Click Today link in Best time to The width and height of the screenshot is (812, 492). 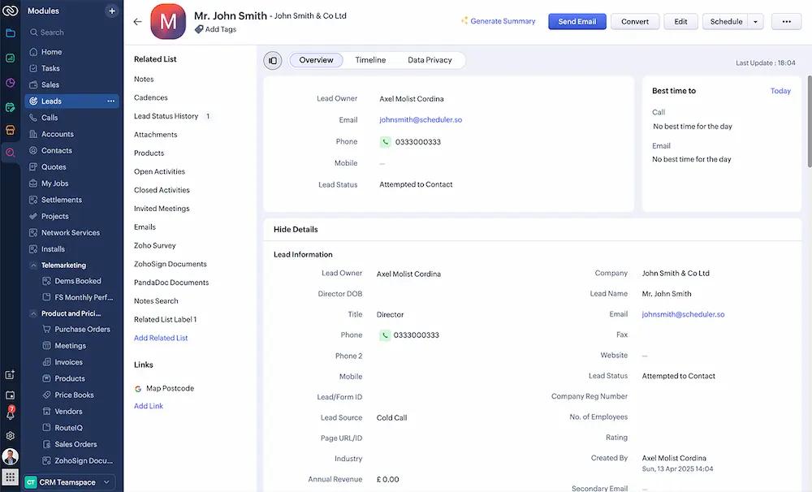[780, 91]
